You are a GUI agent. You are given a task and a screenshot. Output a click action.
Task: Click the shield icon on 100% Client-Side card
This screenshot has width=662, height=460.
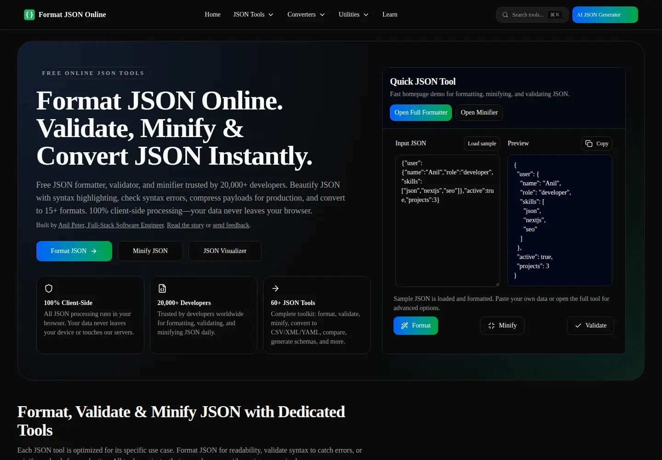(49, 288)
